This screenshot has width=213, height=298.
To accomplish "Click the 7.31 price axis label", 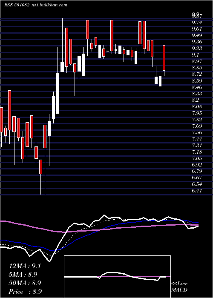I will [197, 146].
